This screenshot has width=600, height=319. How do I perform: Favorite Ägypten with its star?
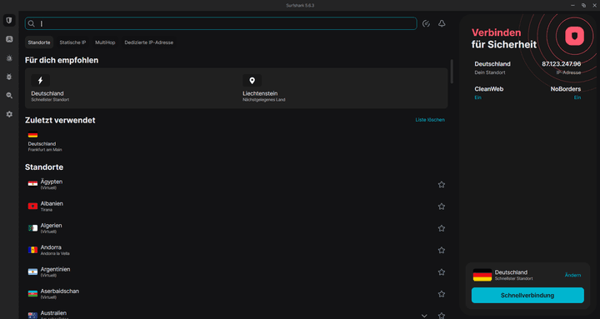click(x=441, y=185)
